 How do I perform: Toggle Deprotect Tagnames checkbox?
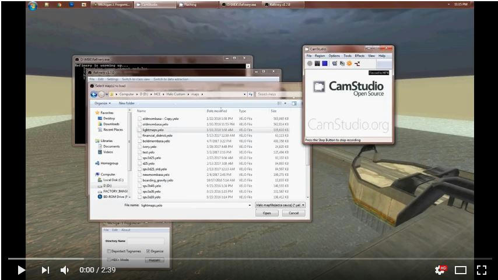pyautogui.click(x=109, y=251)
